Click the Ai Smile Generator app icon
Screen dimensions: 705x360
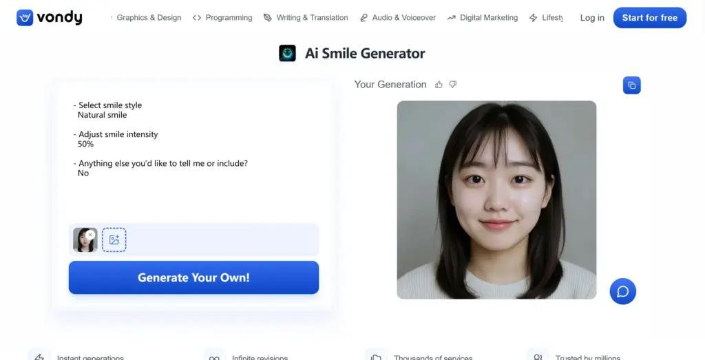[287, 53]
